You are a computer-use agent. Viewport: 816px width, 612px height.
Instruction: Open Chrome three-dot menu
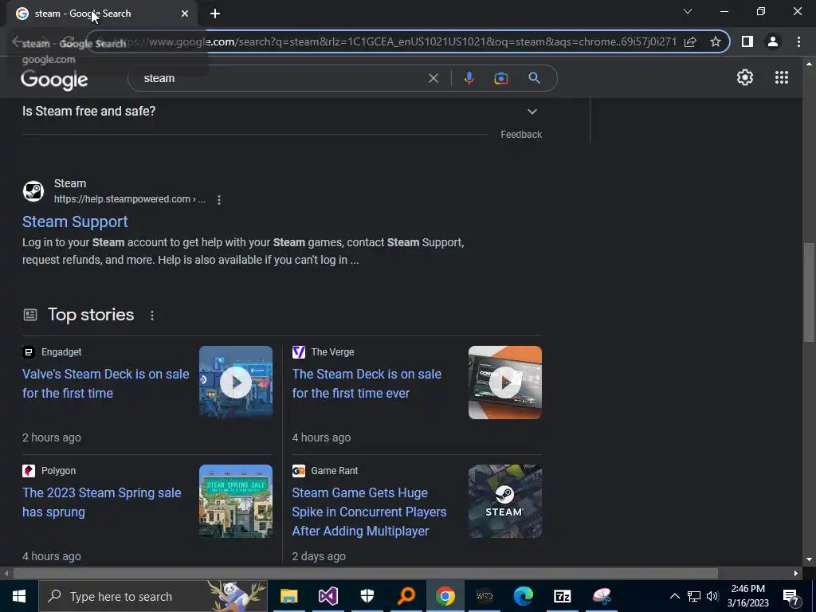(798, 41)
